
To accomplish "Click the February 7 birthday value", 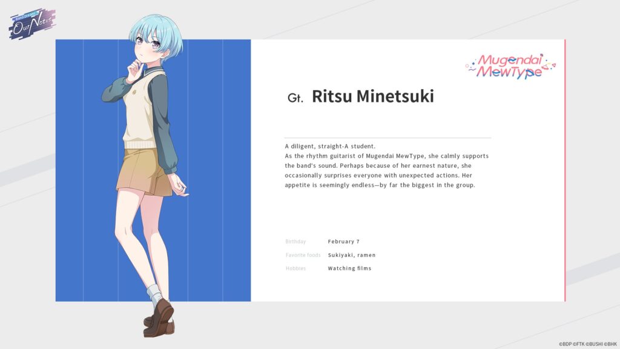I will pyautogui.click(x=343, y=241).
